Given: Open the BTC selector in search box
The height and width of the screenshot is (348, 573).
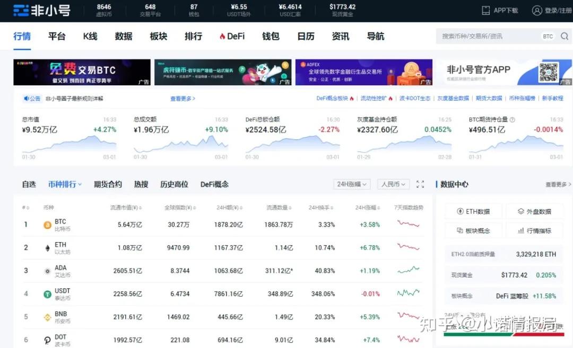Looking at the screenshot, I should (x=548, y=36).
